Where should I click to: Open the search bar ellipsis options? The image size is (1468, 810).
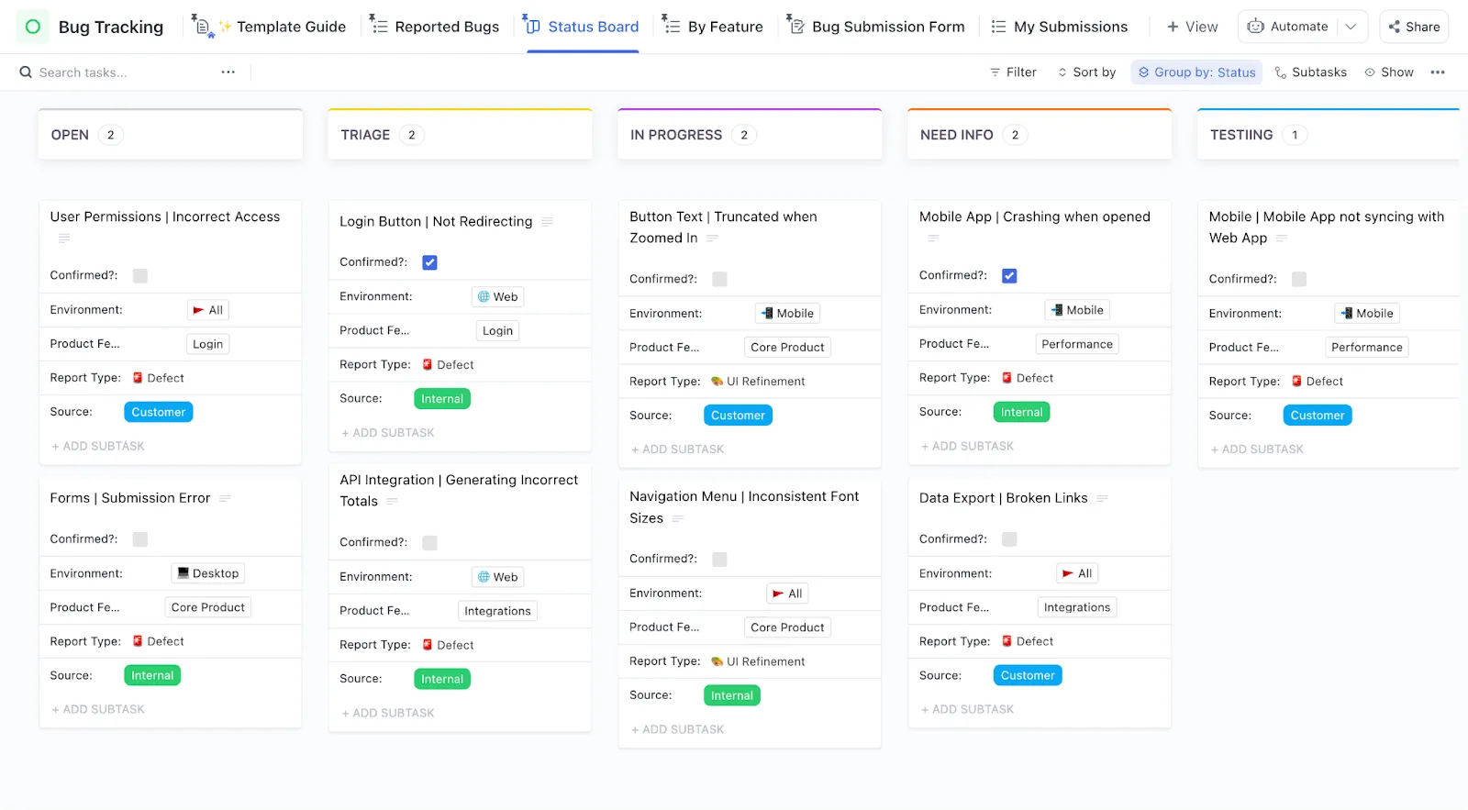(228, 72)
